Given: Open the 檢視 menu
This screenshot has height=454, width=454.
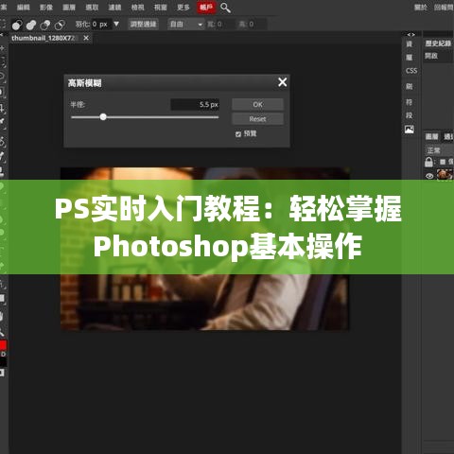Looking at the screenshot, I should [137, 8].
